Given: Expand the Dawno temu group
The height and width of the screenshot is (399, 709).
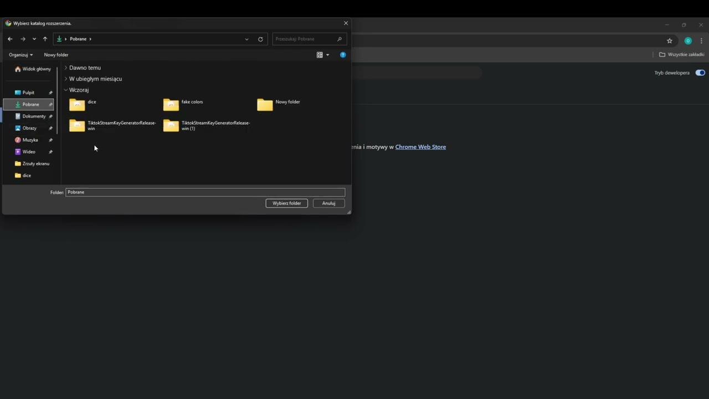Looking at the screenshot, I should 66,68.
